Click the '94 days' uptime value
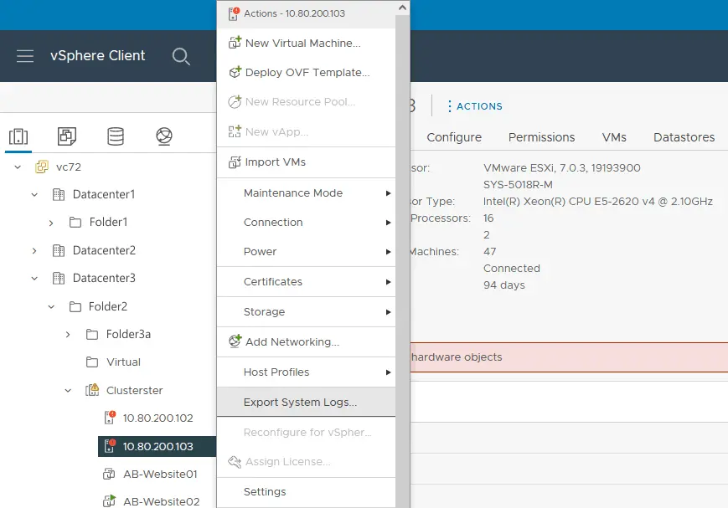The height and width of the screenshot is (508, 728). pyautogui.click(x=504, y=285)
